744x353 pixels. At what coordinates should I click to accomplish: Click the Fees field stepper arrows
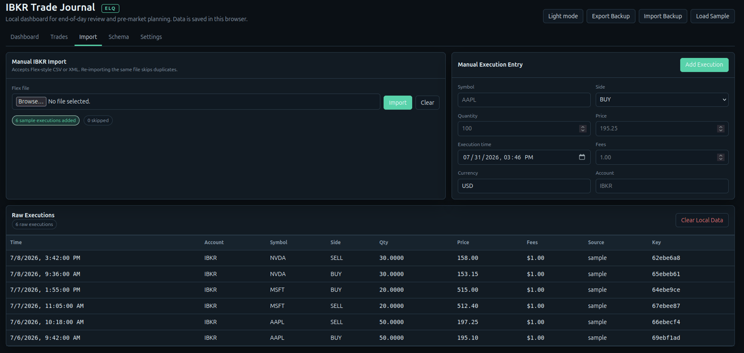[721, 157]
